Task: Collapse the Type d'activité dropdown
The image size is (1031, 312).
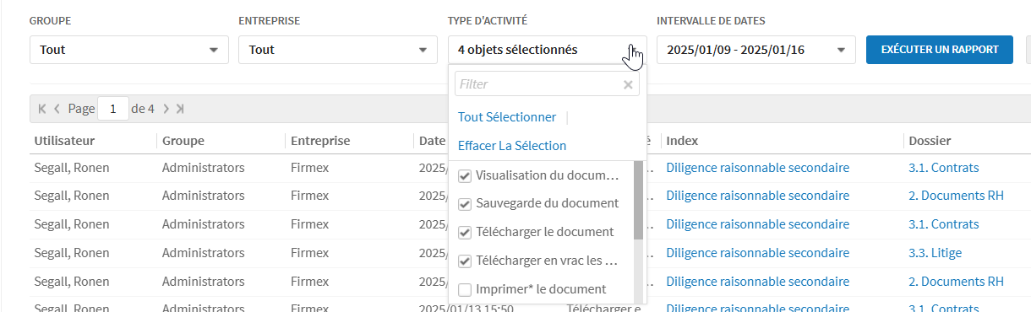Action: click(x=548, y=50)
